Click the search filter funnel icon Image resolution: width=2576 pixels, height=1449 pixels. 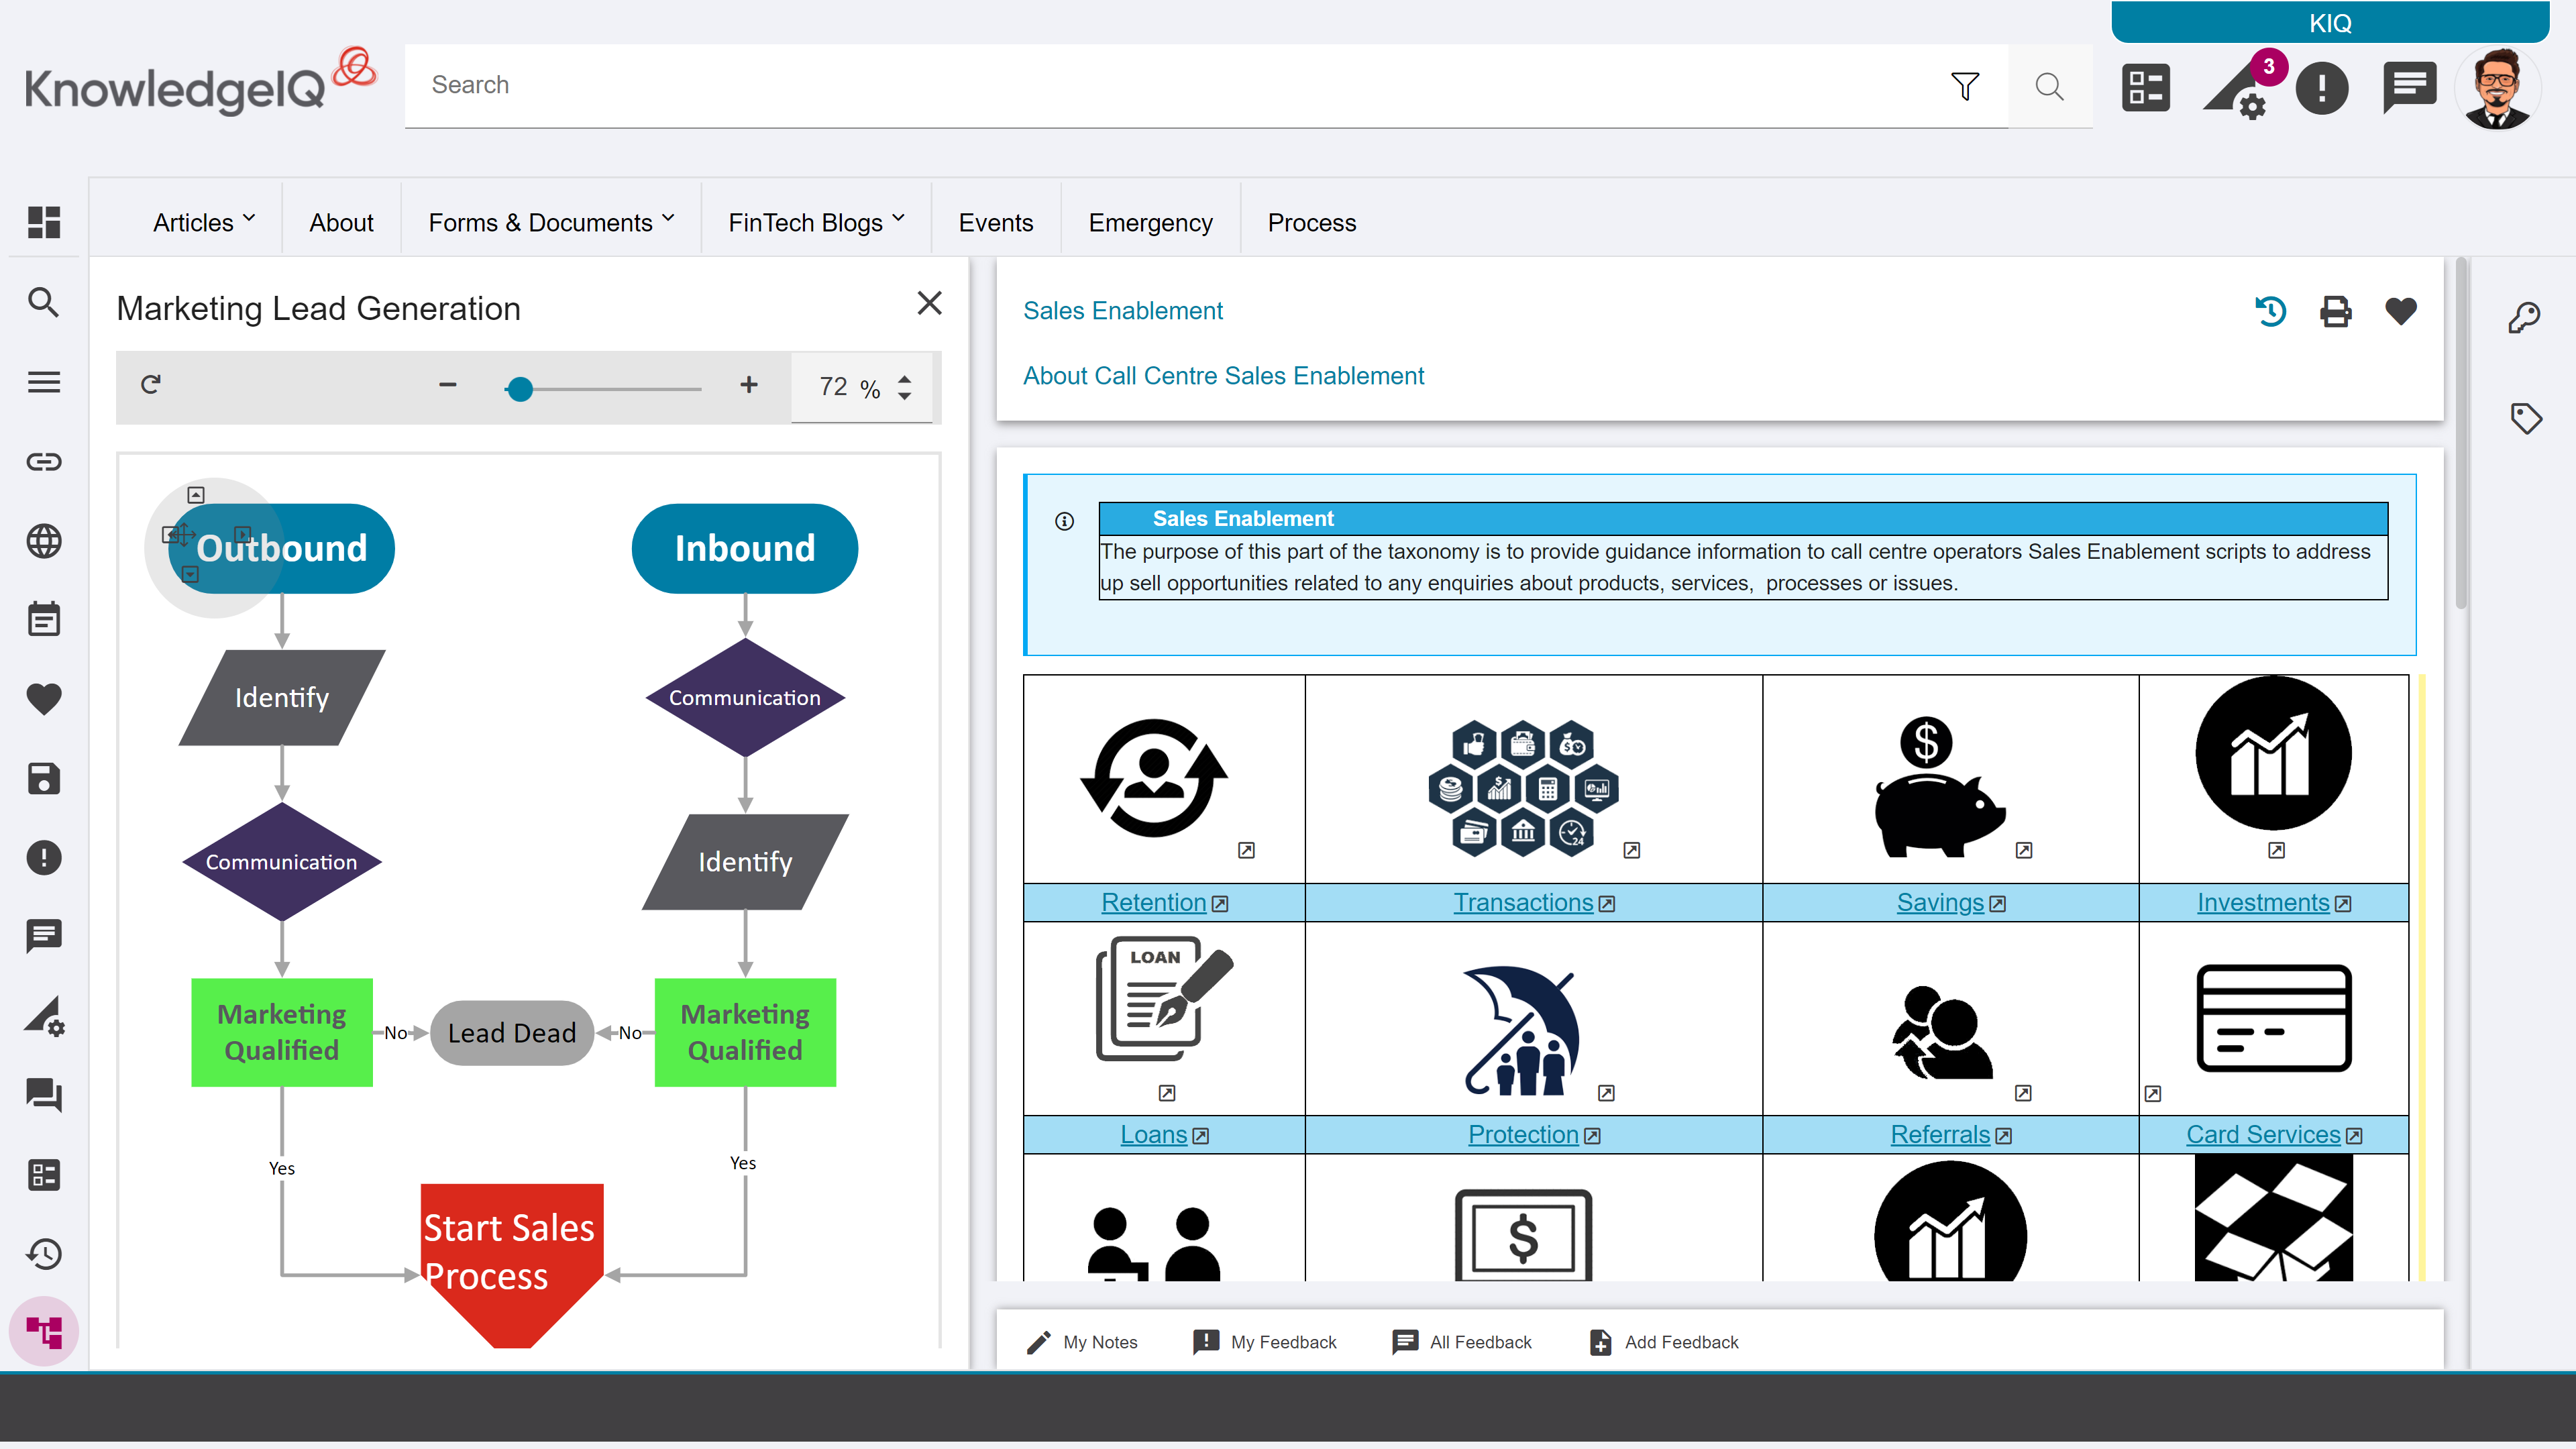[x=1964, y=86]
